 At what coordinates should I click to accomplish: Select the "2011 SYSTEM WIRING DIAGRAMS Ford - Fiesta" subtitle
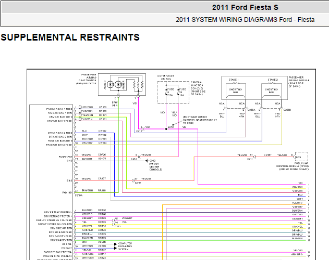point(245,20)
